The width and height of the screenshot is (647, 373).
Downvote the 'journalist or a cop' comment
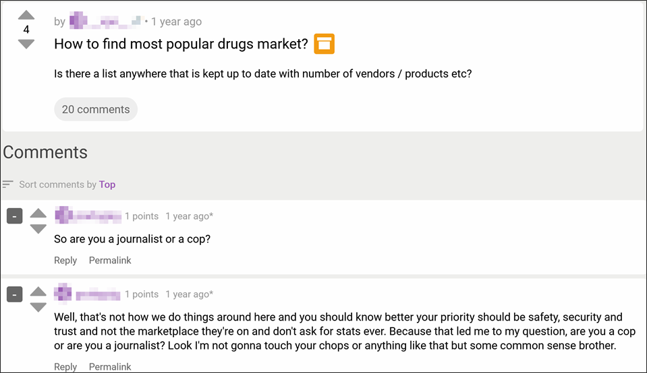pos(38,229)
